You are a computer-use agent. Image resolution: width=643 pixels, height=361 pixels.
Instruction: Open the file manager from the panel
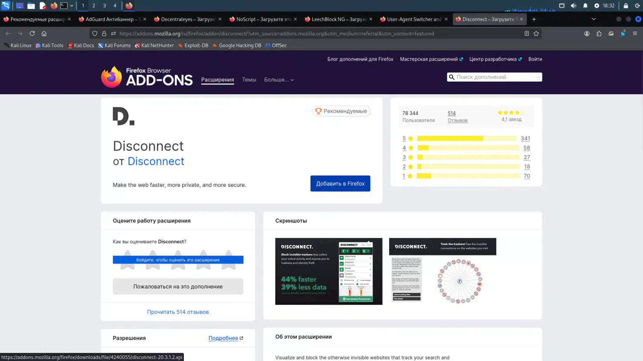point(31,6)
